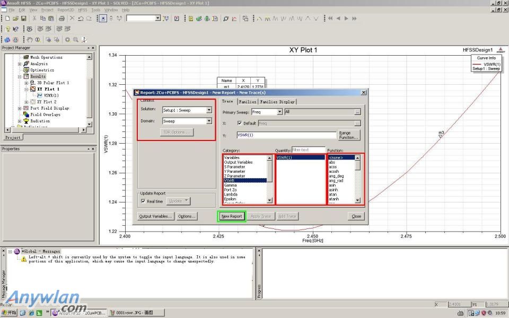Click the Field Overlays cube icon

coord(27,114)
